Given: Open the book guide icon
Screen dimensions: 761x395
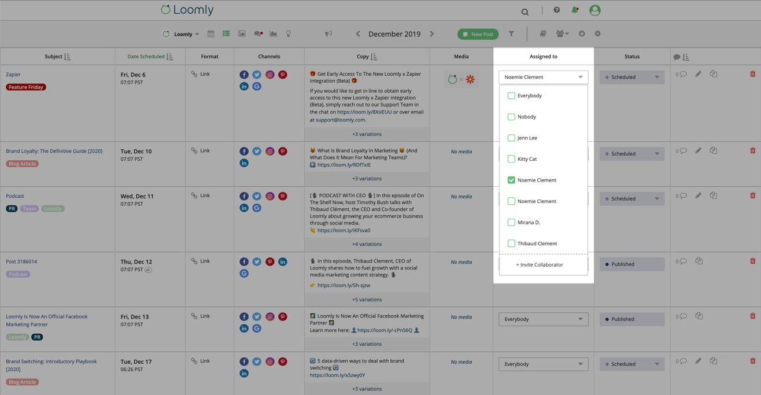Looking at the screenshot, I should (x=543, y=34).
